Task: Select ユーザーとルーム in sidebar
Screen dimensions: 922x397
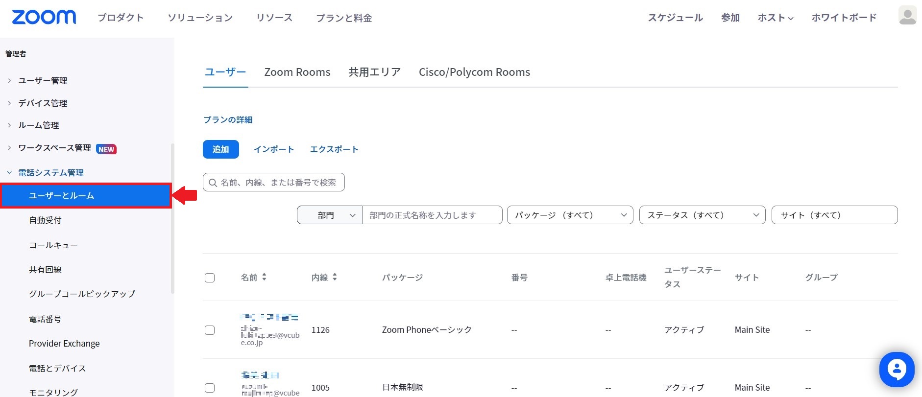Action: [86, 196]
